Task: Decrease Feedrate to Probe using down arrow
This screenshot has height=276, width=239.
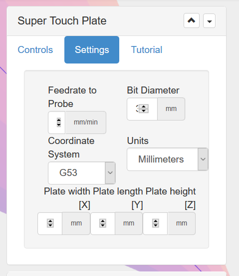Action: point(59,124)
